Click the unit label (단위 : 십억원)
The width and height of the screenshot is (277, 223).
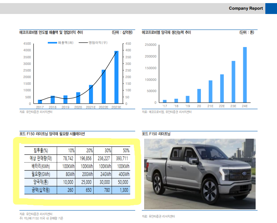(x=122, y=32)
